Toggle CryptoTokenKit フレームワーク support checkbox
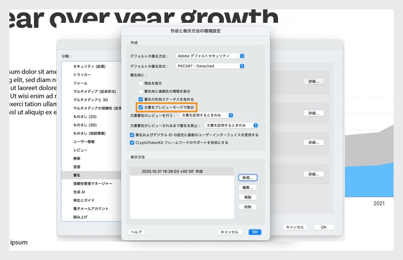The height and width of the screenshot is (260, 403). coord(132,143)
